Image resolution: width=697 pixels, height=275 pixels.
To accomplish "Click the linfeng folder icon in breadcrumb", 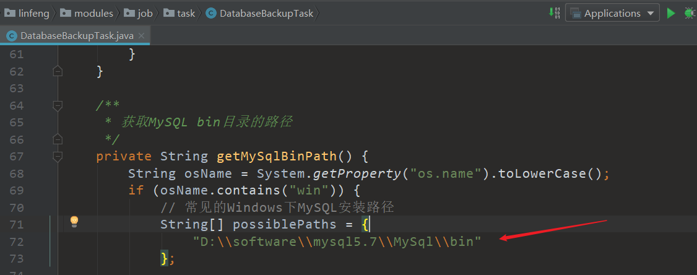I will pyautogui.click(x=10, y=13).
